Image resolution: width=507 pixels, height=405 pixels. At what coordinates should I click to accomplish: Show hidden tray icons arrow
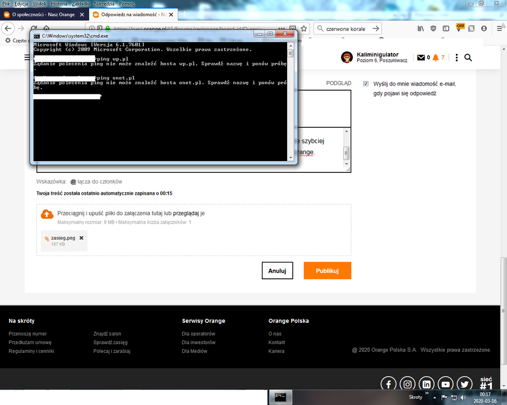pyautogui.click(x=434, y=397)
